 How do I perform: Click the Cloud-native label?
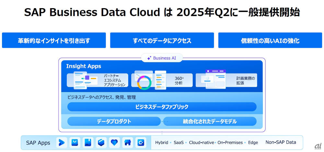pos(202,143)
